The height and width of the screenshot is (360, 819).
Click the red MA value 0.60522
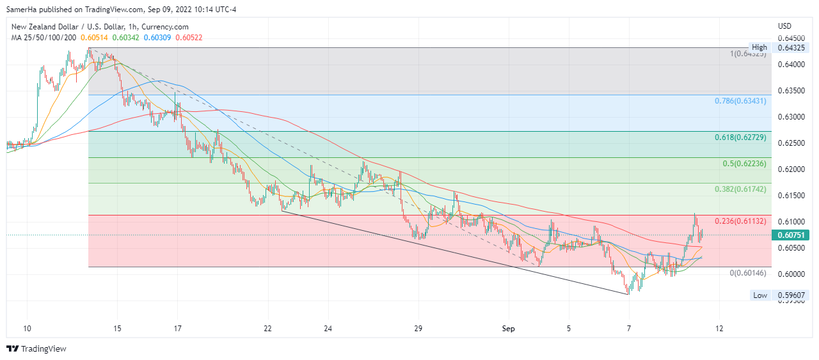point(187,38)
